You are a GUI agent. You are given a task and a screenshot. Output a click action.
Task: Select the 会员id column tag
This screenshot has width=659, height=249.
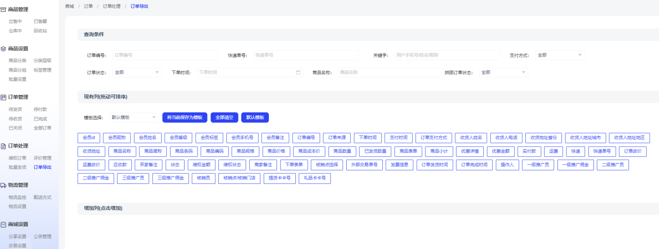click(89, 138)
